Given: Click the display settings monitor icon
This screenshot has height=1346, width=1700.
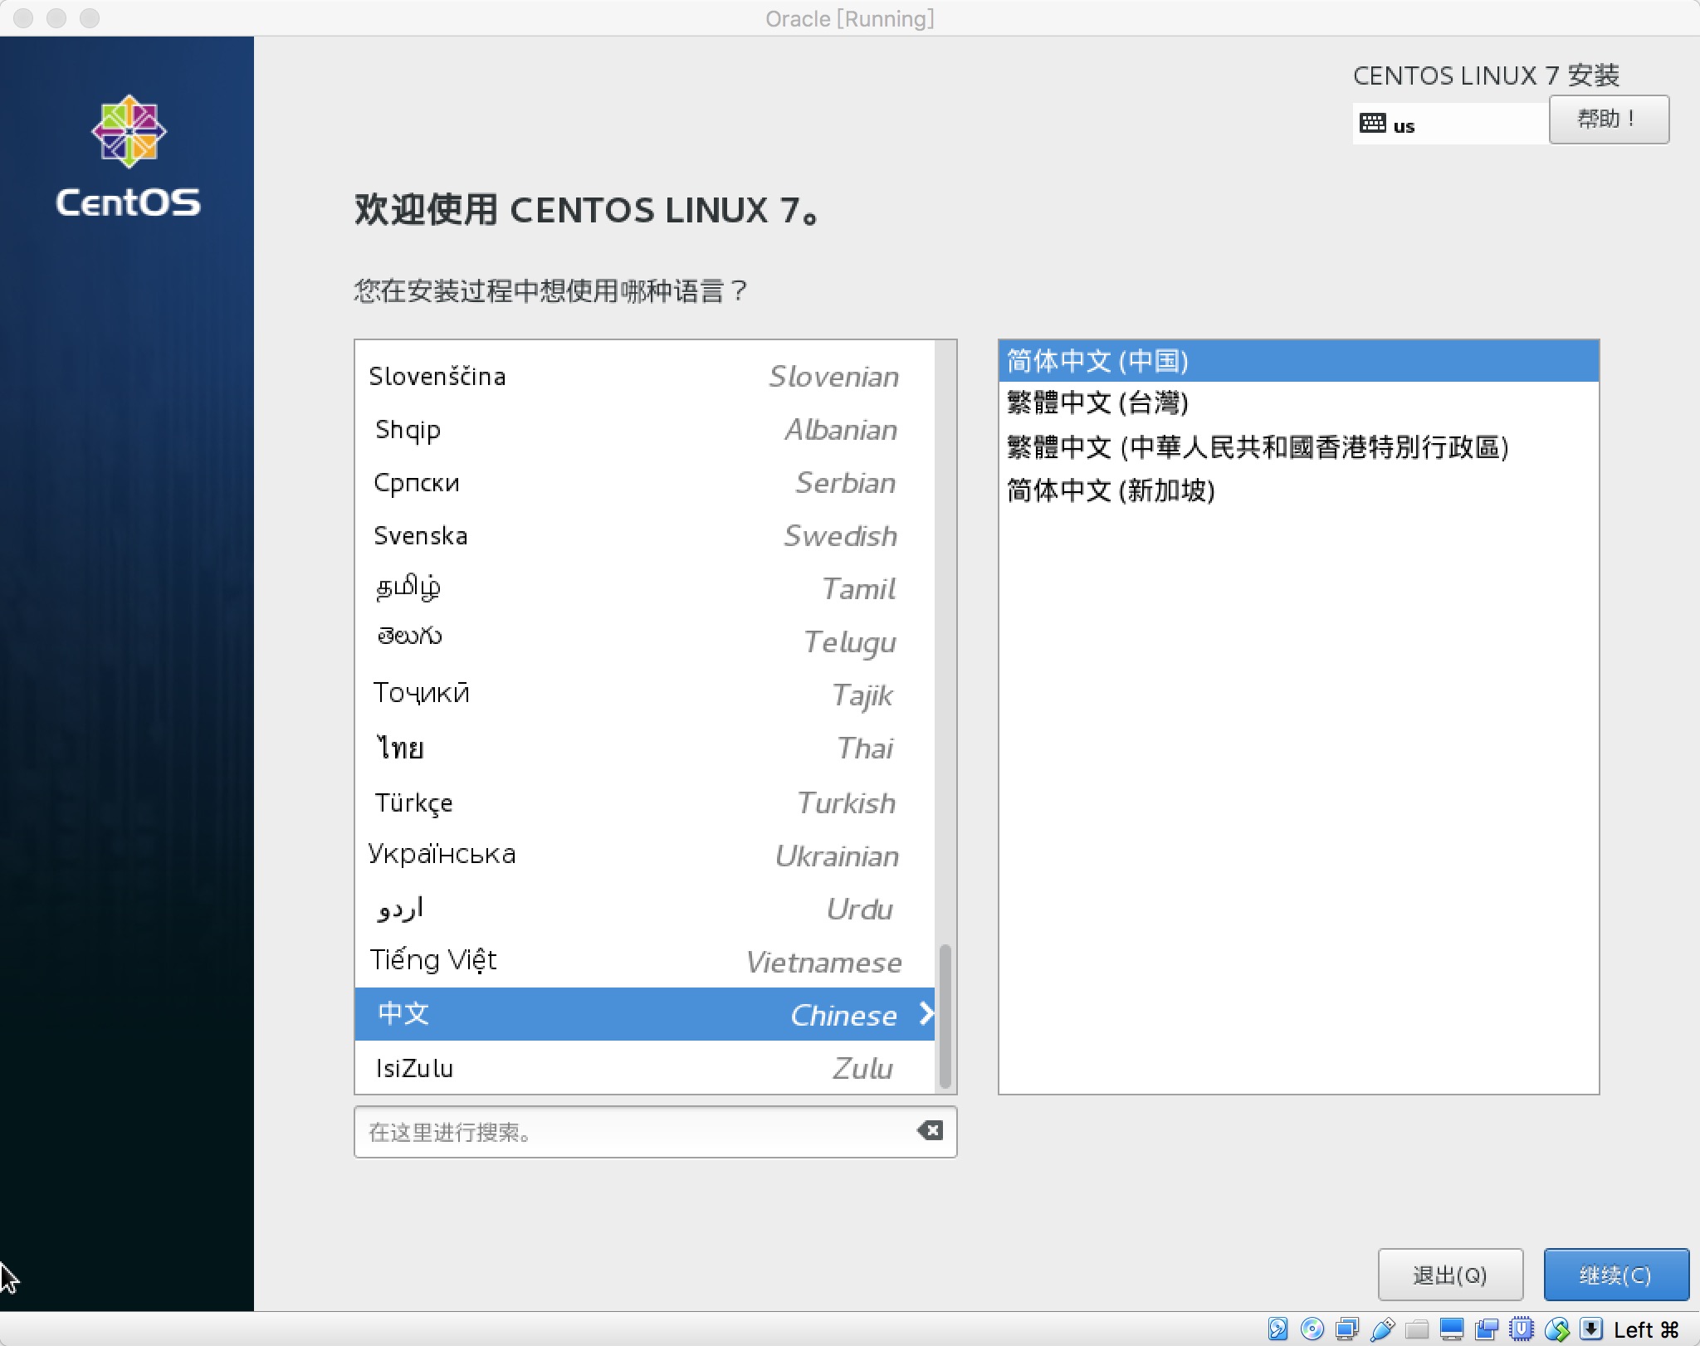Looking at the screenshot, I should 1452,1329.
